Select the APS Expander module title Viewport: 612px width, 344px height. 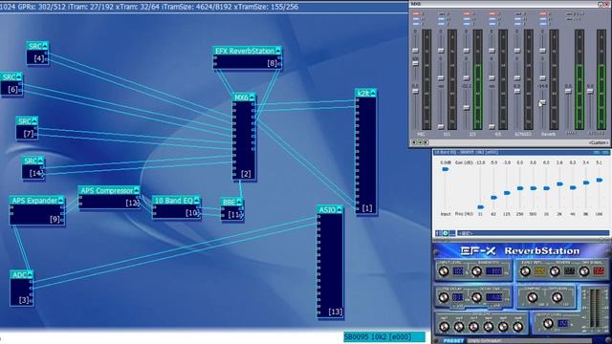(x=34, y=201)
